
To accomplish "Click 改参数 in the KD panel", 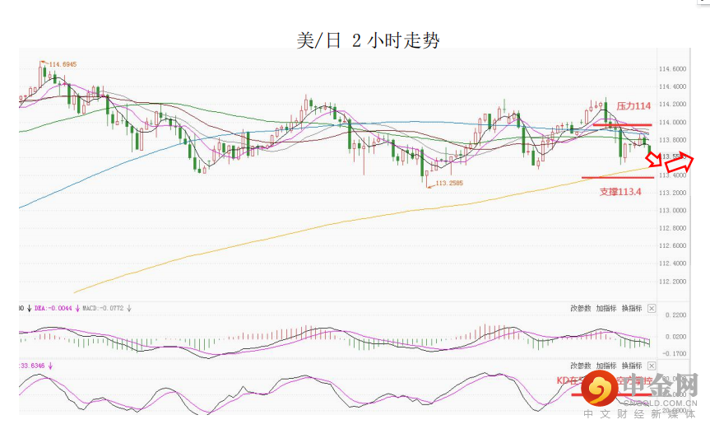I will point(581,366).
